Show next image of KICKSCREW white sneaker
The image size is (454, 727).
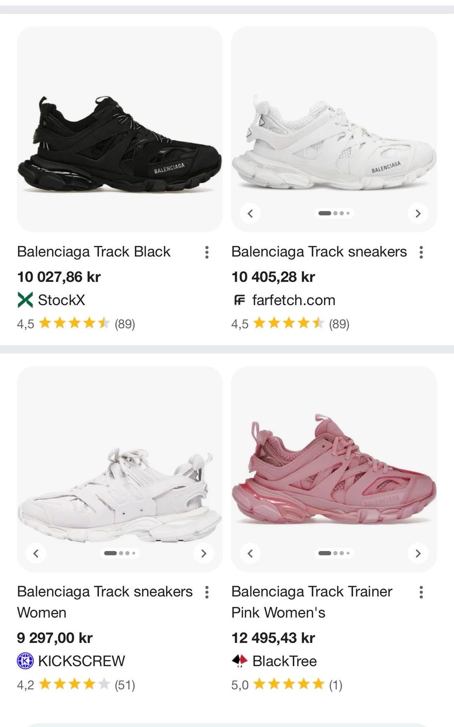tap(204, 553)
